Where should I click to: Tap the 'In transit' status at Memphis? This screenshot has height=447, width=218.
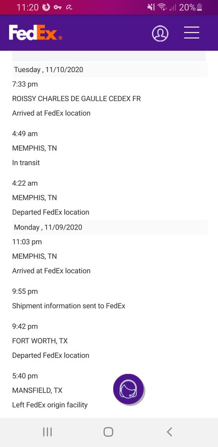pyautogui.click(x=26, y=163)
